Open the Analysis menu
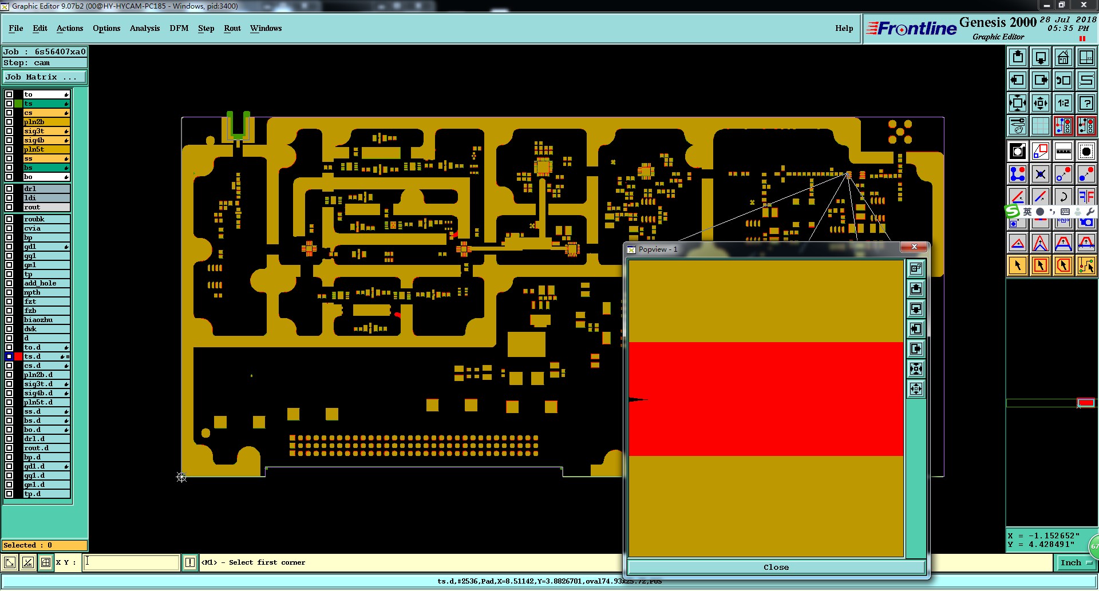Viewport: 1099px width, 591px height. tap(145, 28)
